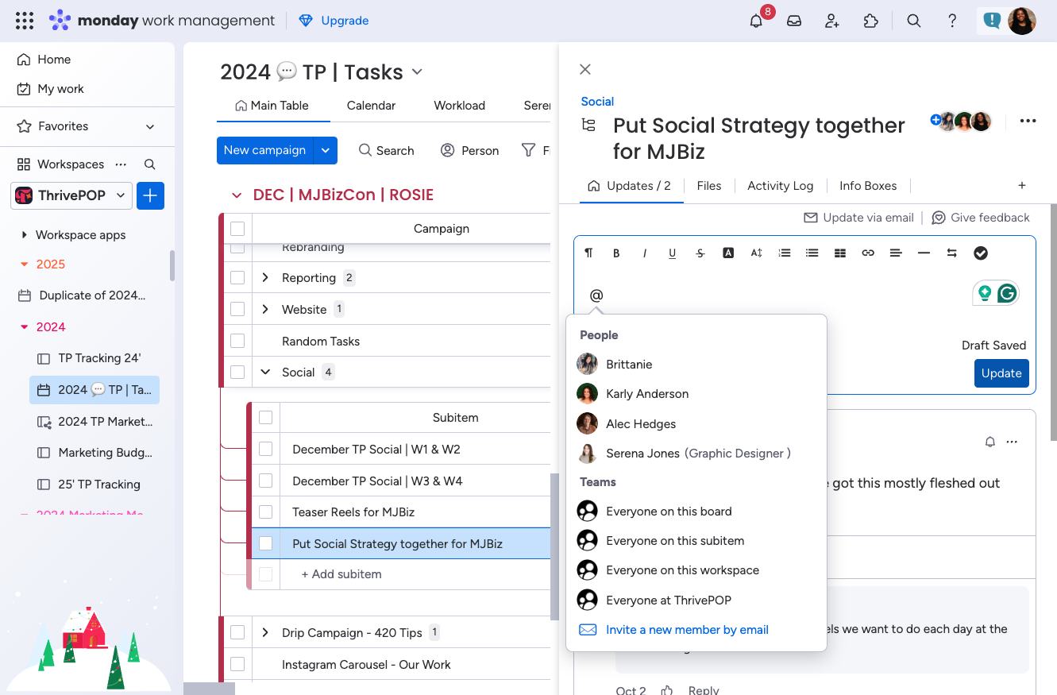Open the Workload view tab
1057x695 pixels.
tap(459, 106)
